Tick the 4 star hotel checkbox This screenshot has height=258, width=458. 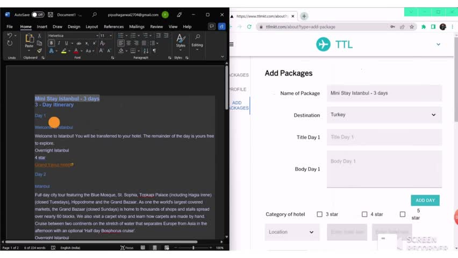[364, 214]
